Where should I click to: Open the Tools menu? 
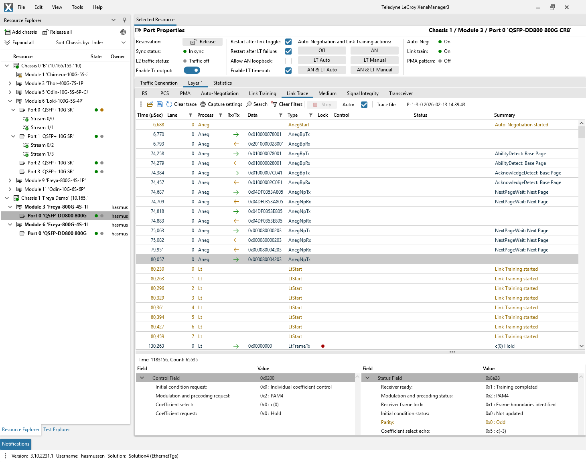[77, 7]
